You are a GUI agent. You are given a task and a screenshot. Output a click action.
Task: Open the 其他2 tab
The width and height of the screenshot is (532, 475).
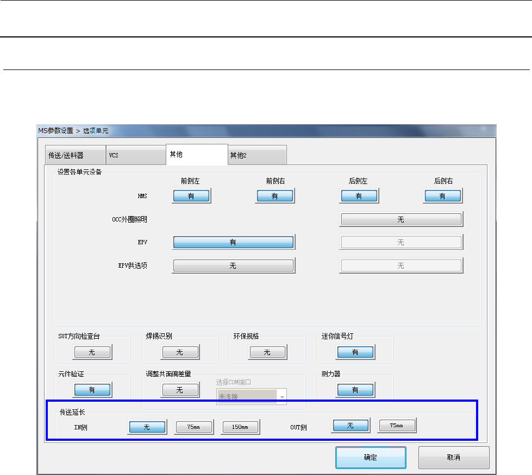coord(257,155)
